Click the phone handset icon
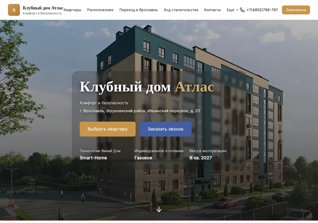318x223 pixels. coord(242,10)
